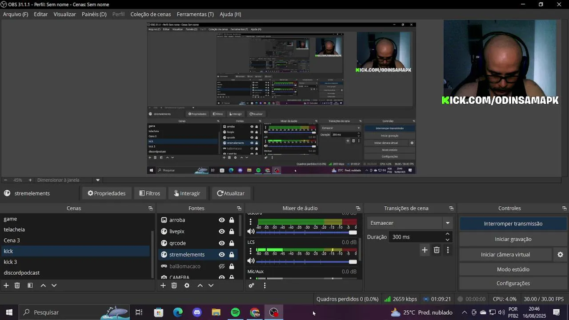Open scene filters icon in Cenas toolbar

(x=30, y=285)
